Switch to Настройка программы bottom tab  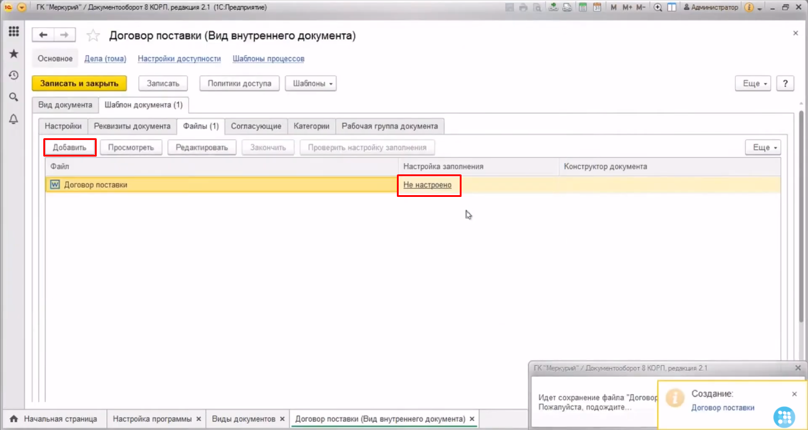[152, 419]
